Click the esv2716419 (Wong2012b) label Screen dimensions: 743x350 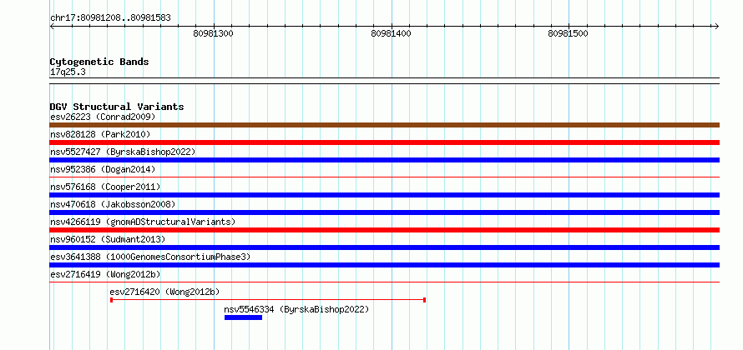tap(105, 274)
